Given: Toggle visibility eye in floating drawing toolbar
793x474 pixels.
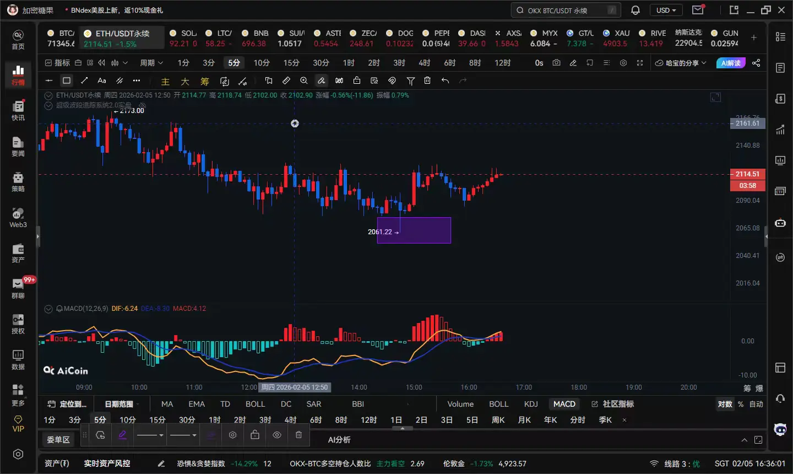Looking at the screenshot, I should coord(277,435).
